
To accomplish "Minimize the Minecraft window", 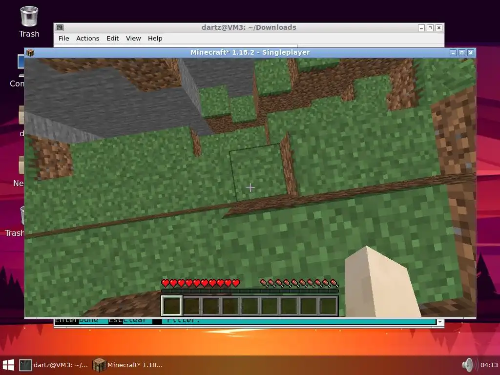I will click(x=453, y=53).
